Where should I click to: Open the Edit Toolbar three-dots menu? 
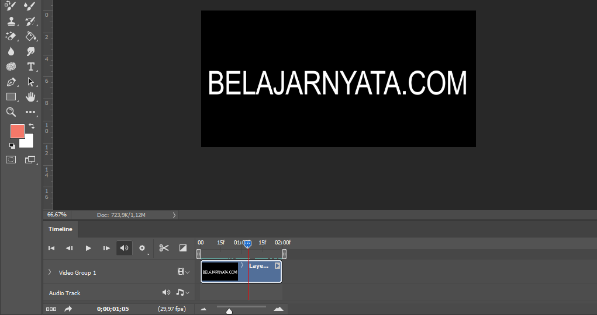(30, 112)
